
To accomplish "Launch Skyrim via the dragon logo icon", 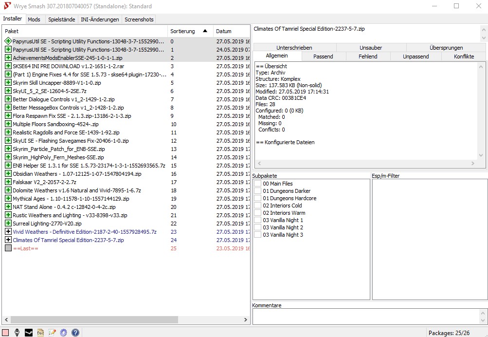I will click(17, 332).
